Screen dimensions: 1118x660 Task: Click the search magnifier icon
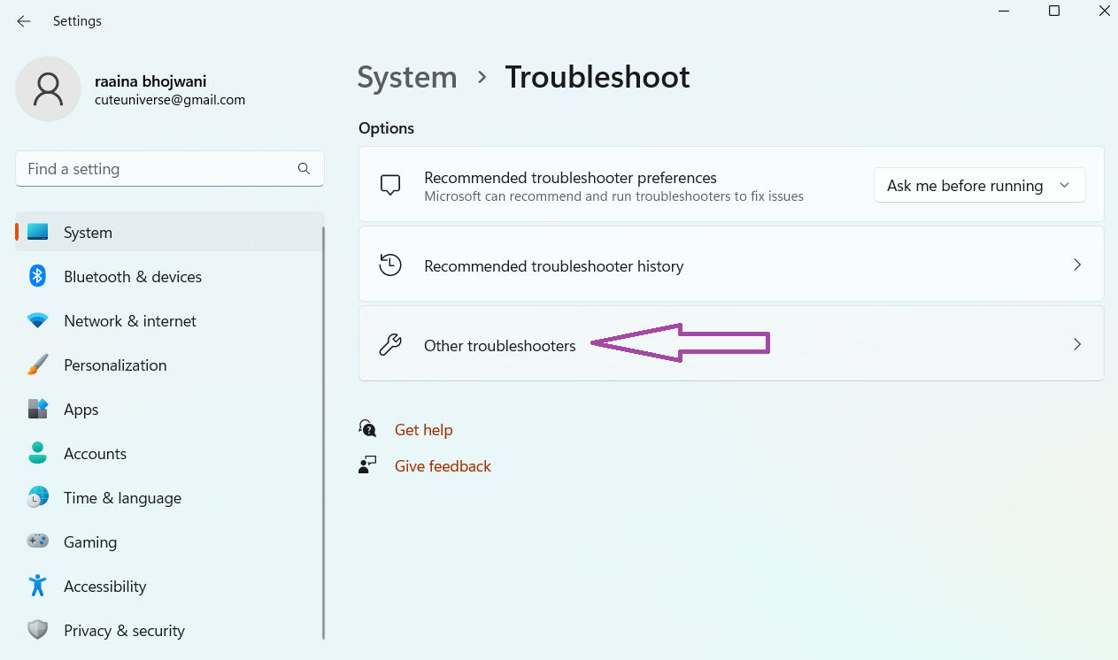click(x=304, y=169)
